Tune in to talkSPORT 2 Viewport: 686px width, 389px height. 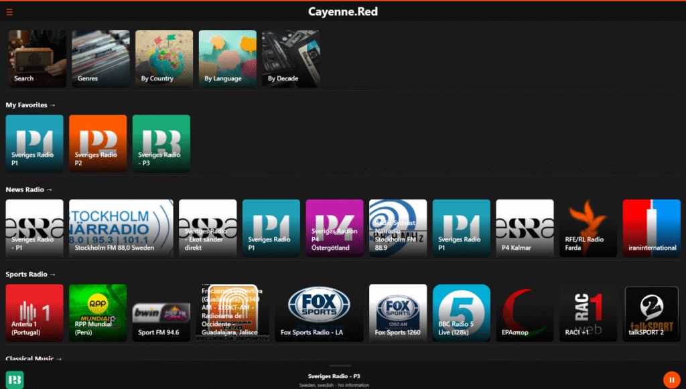(652, 313)
